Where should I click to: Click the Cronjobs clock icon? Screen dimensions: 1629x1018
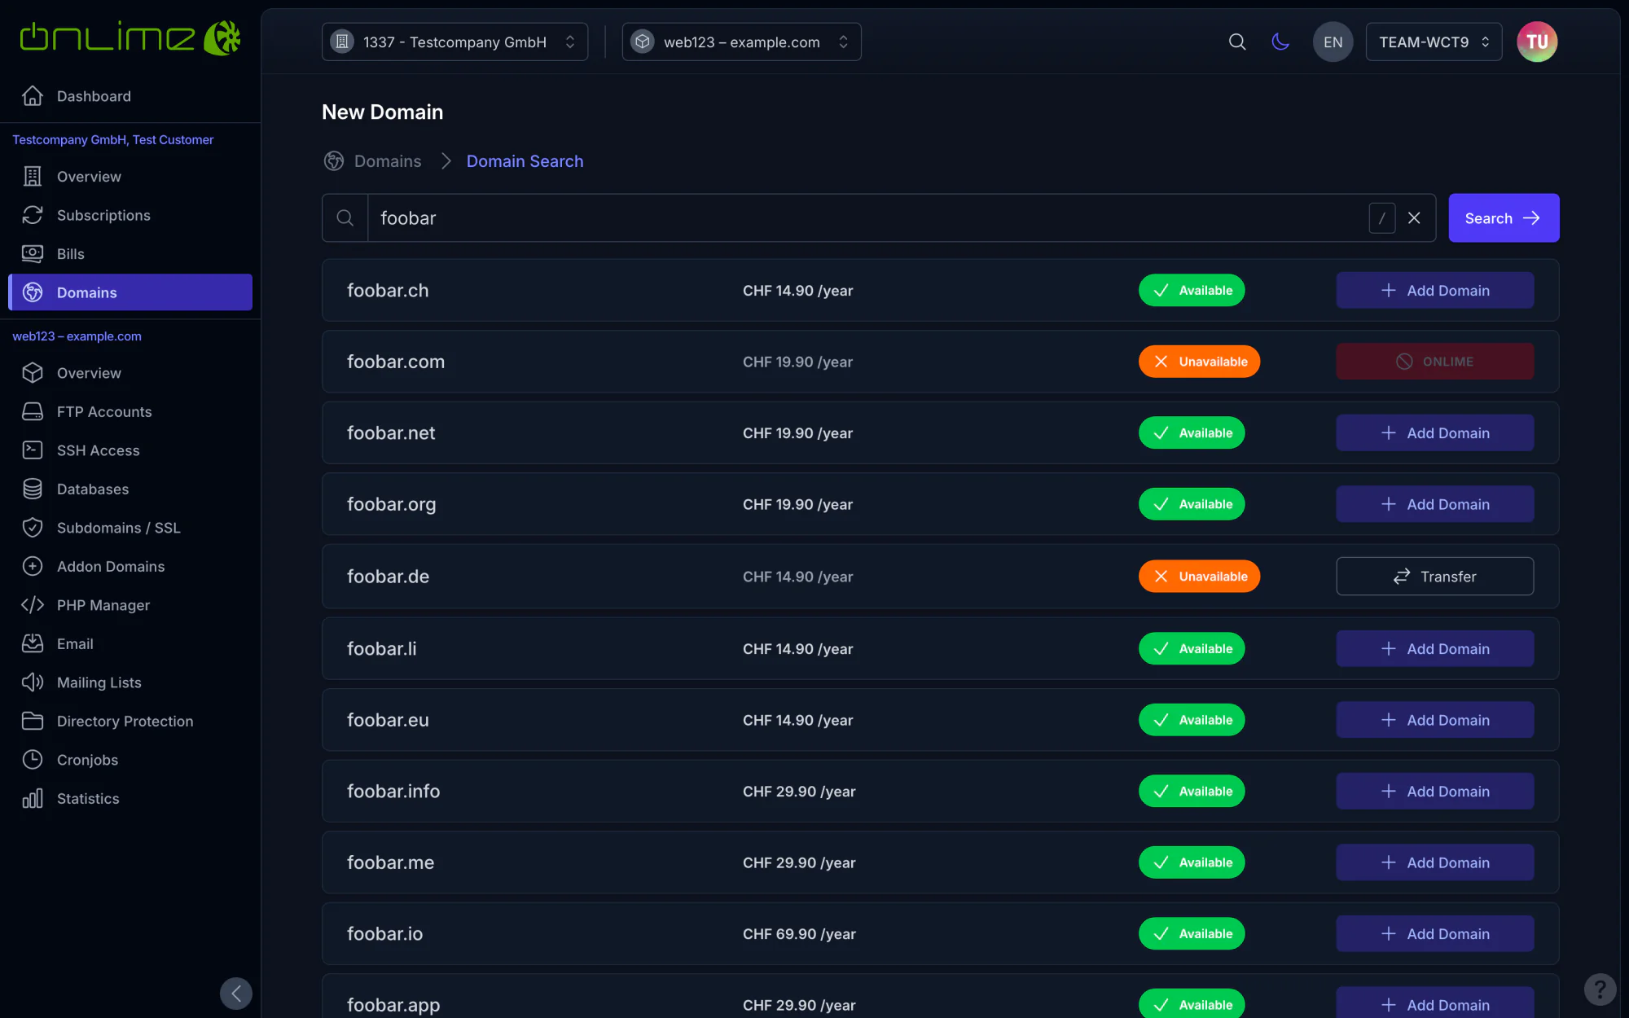pyautogui.click(x=33, y=759)
